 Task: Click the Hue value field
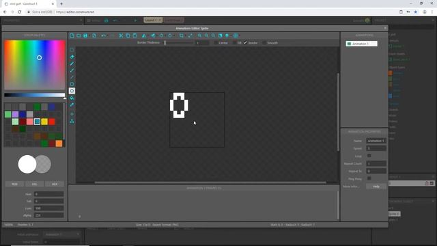pyautogui.click(x=48, y=194)
